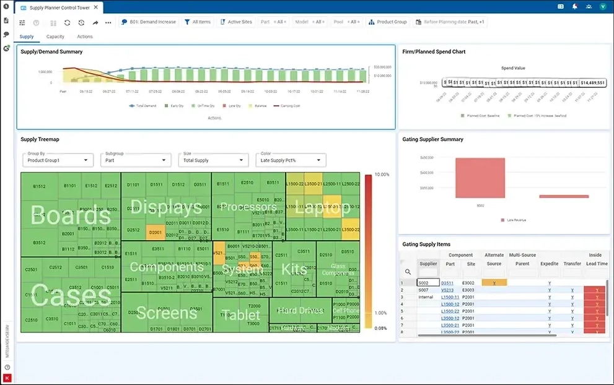
Task: Open the All Items filter selector
Action: click(198, 22)
